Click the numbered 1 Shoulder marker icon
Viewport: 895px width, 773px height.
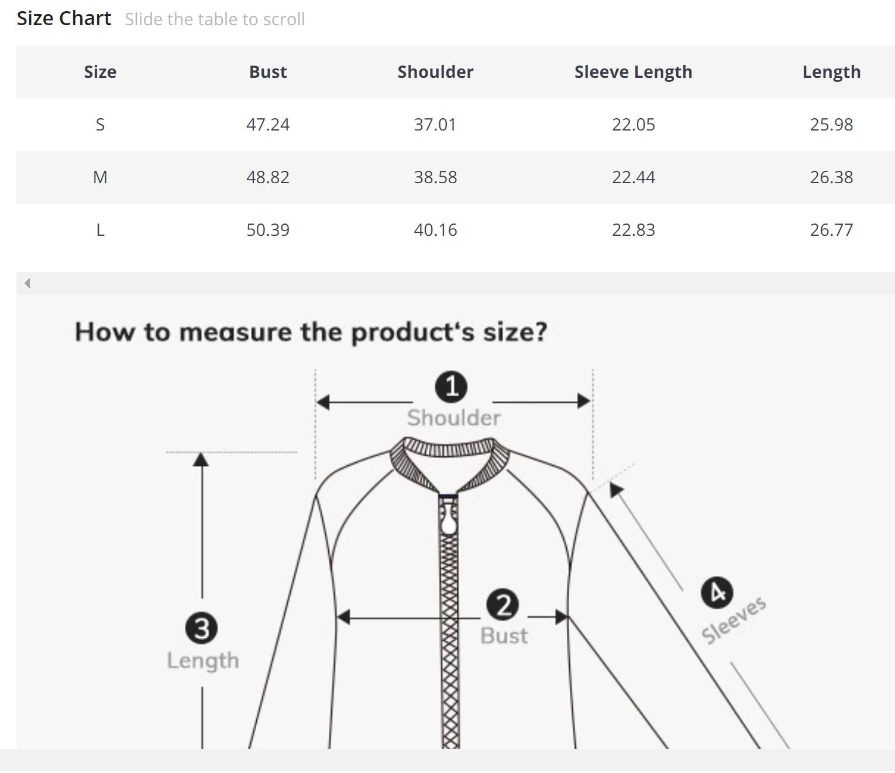point(451,387)
